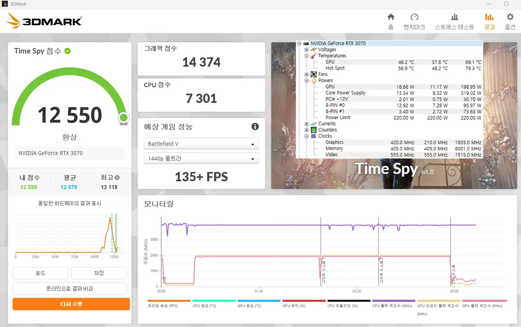This screenshot has width=521, height=327.
Task: Click the 3DMark app icon in title bar
Action: (5, 4)
